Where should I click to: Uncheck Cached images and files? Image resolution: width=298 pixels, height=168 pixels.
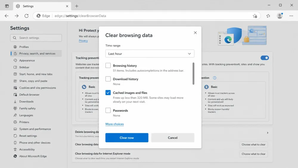[108, 93]
